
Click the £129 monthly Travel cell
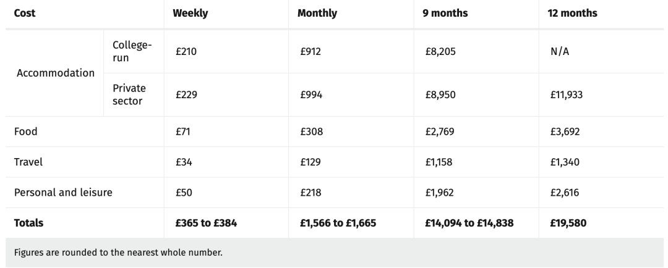(310, 162)
